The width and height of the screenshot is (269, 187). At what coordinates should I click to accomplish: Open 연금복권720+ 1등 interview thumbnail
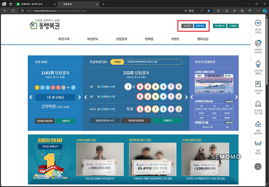[x=153, y=159]
